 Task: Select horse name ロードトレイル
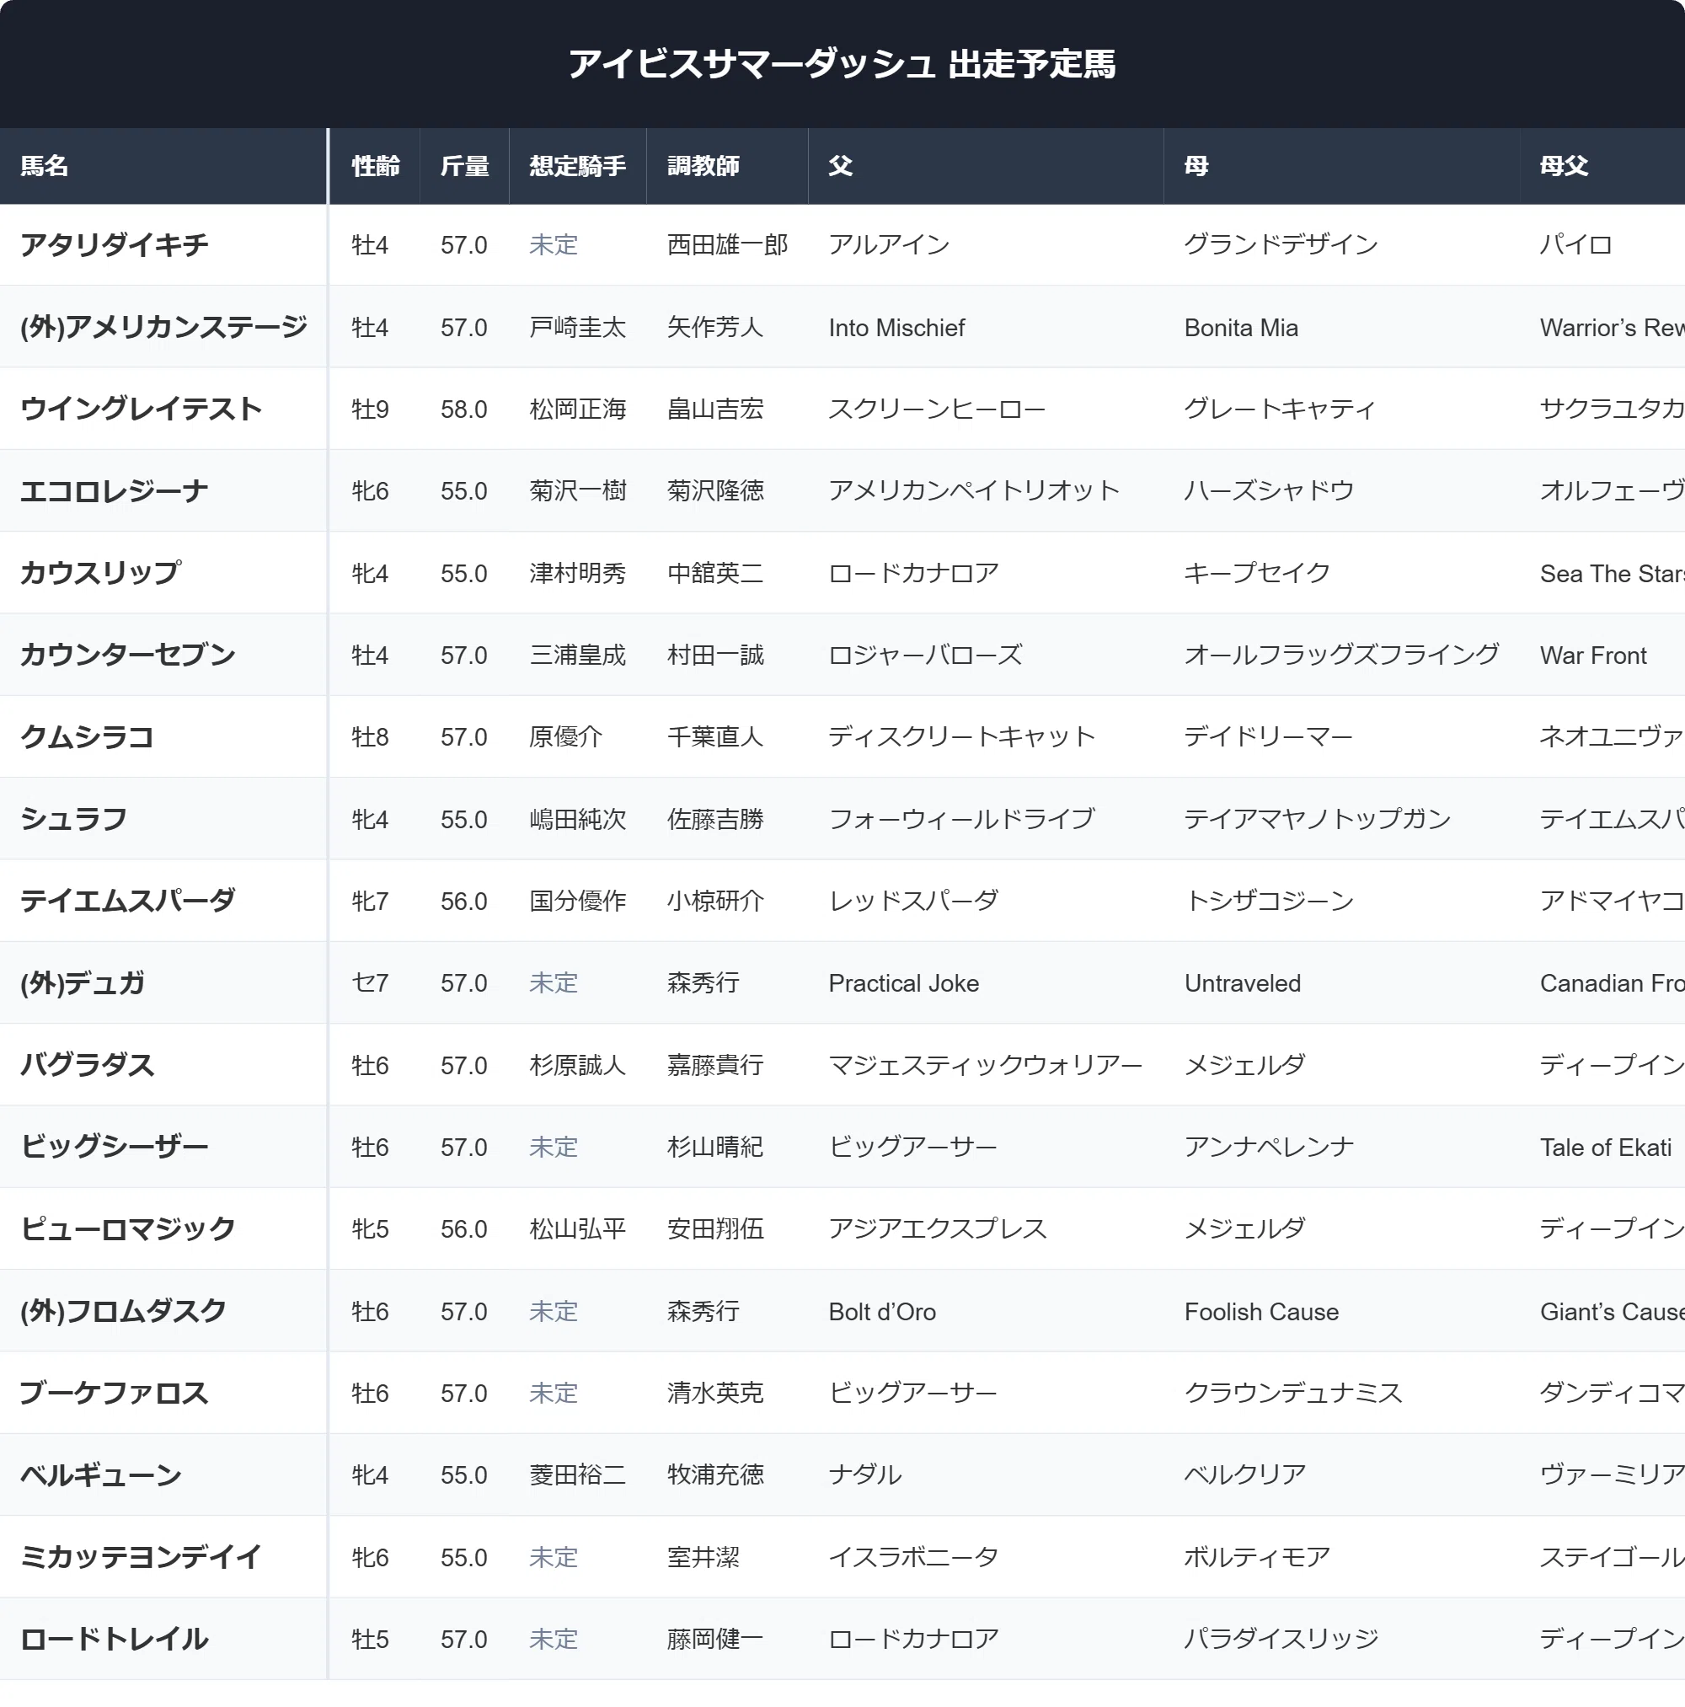tap(115, 1639)
